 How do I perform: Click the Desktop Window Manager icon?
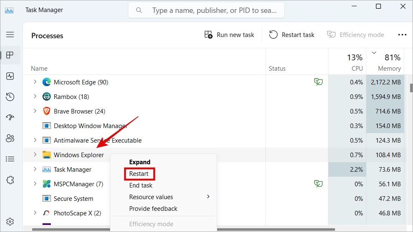[x=47, y=126]
